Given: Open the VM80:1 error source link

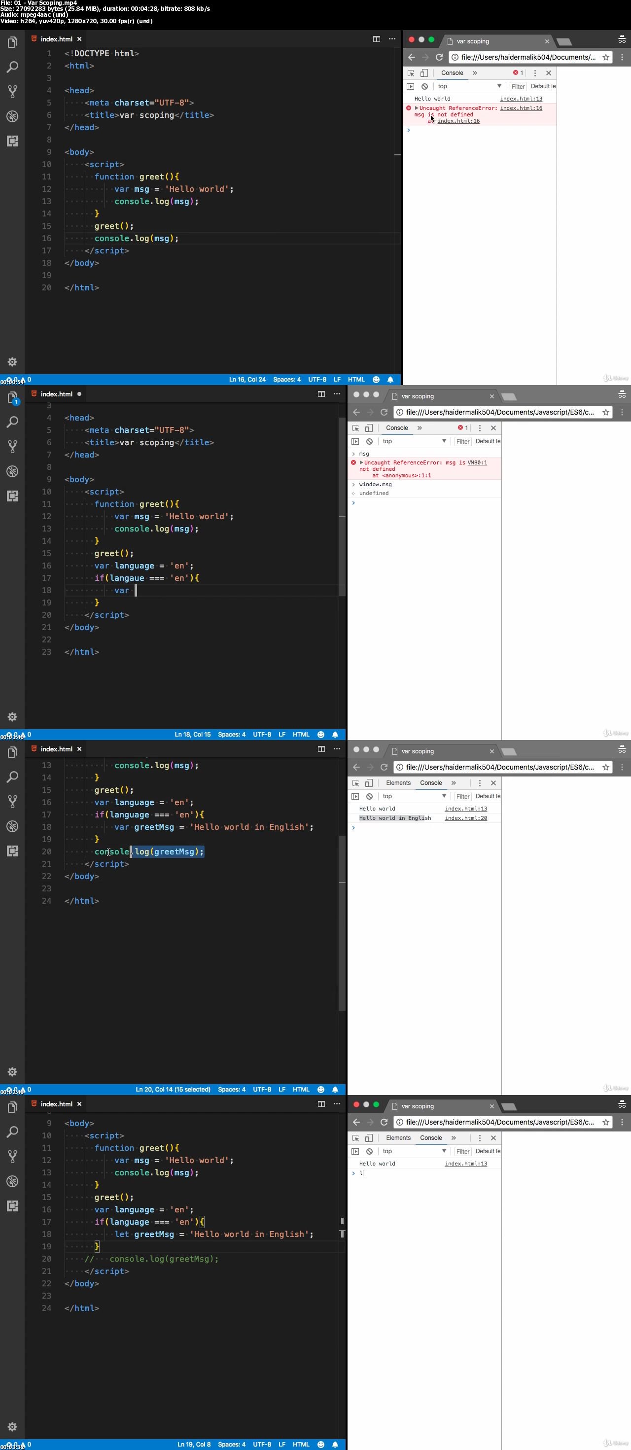Looking at the screenshot, I should pos(477,462).
